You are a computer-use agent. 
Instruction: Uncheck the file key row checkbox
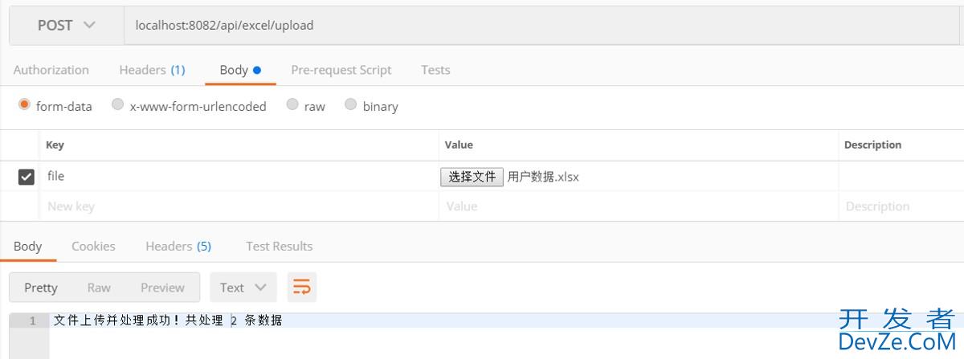[27, 177]
